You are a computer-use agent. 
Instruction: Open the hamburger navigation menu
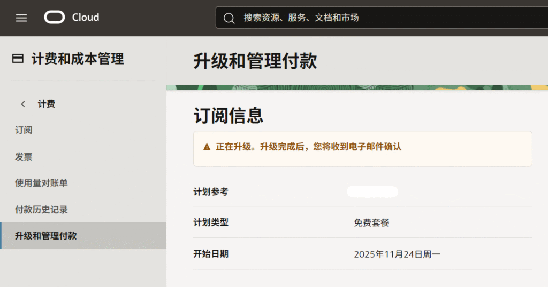point(21,18)
